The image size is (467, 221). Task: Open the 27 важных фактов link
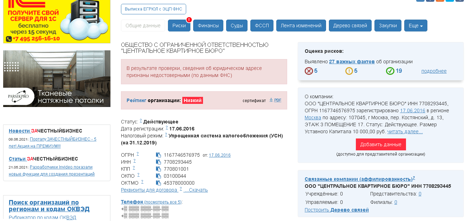coord(352,62)
